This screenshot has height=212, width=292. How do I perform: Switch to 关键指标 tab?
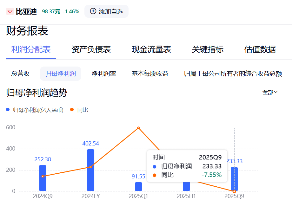pyautogui.click(x=208, y=49)
